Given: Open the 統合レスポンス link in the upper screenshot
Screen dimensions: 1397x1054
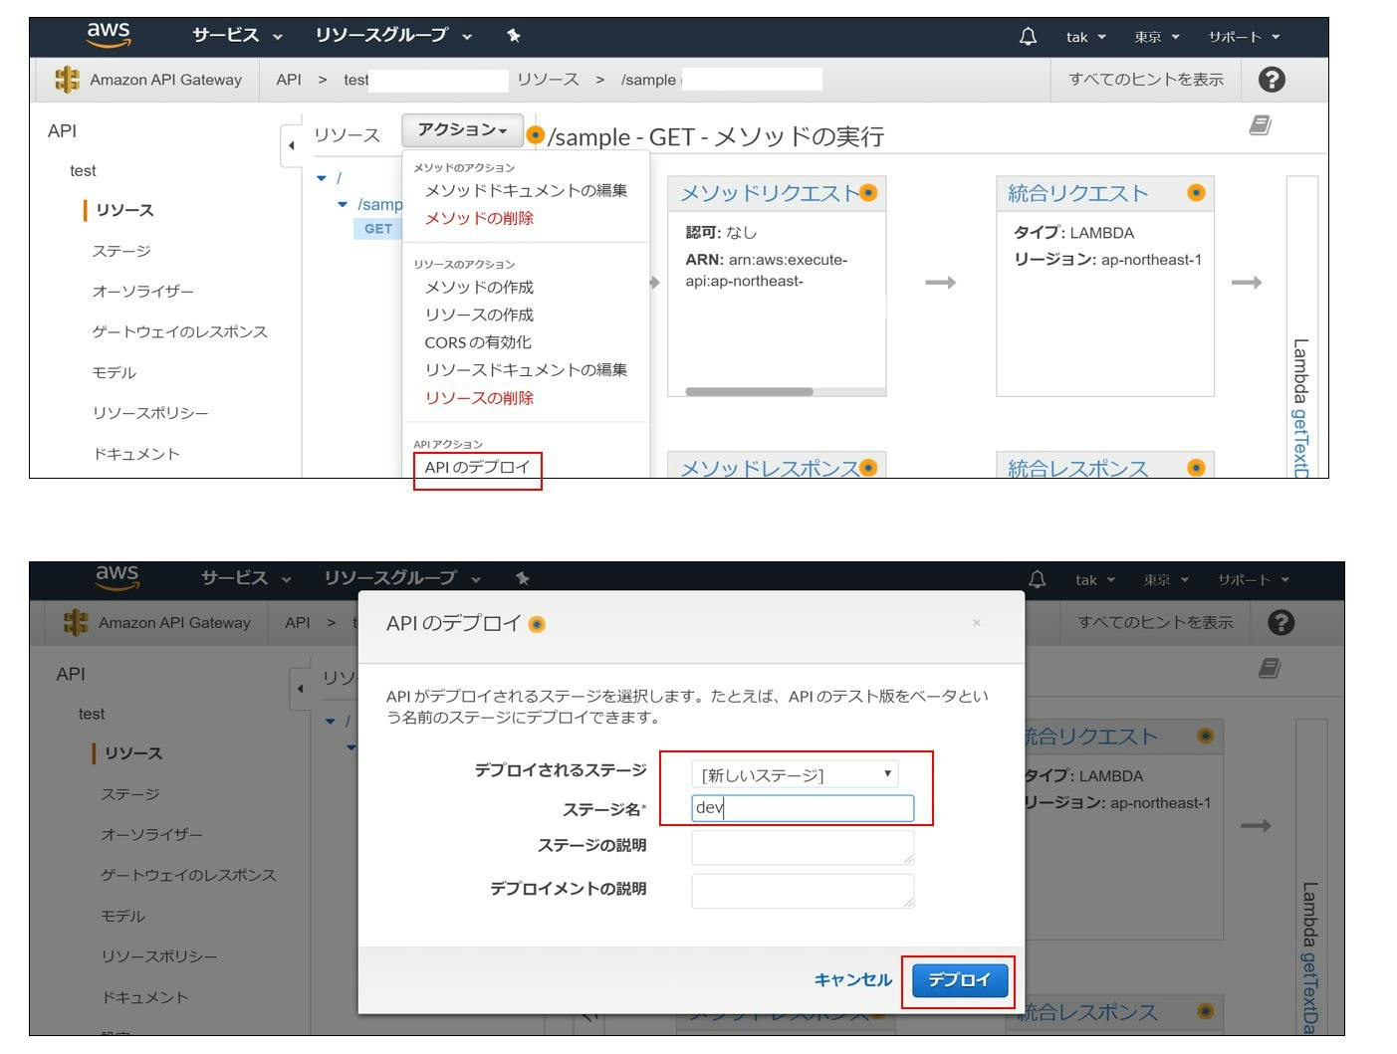Looking at the screenshot, I should click(x=1077, y=468).
